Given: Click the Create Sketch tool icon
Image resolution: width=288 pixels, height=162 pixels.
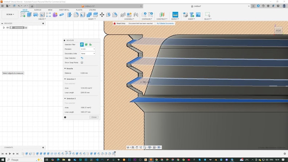Looking at the screenshot, I should click(x=23, y=14).
